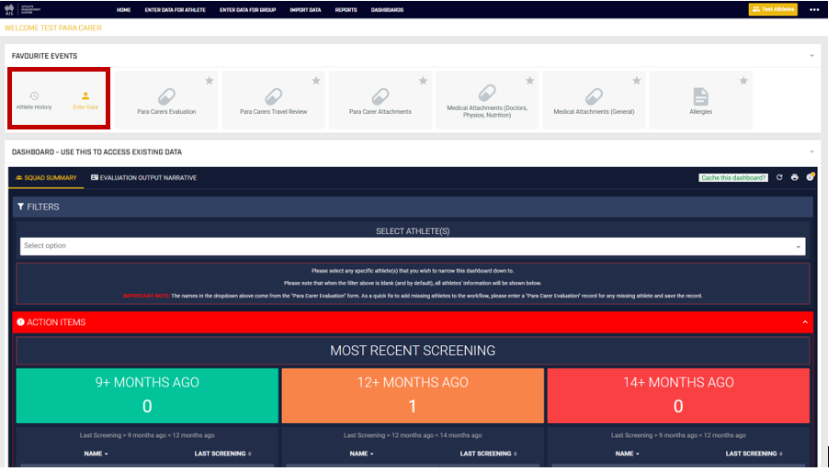This screenshot has height=471, width=839.
Task: Open DASHBOARDS menu
Action: (387, 9)
